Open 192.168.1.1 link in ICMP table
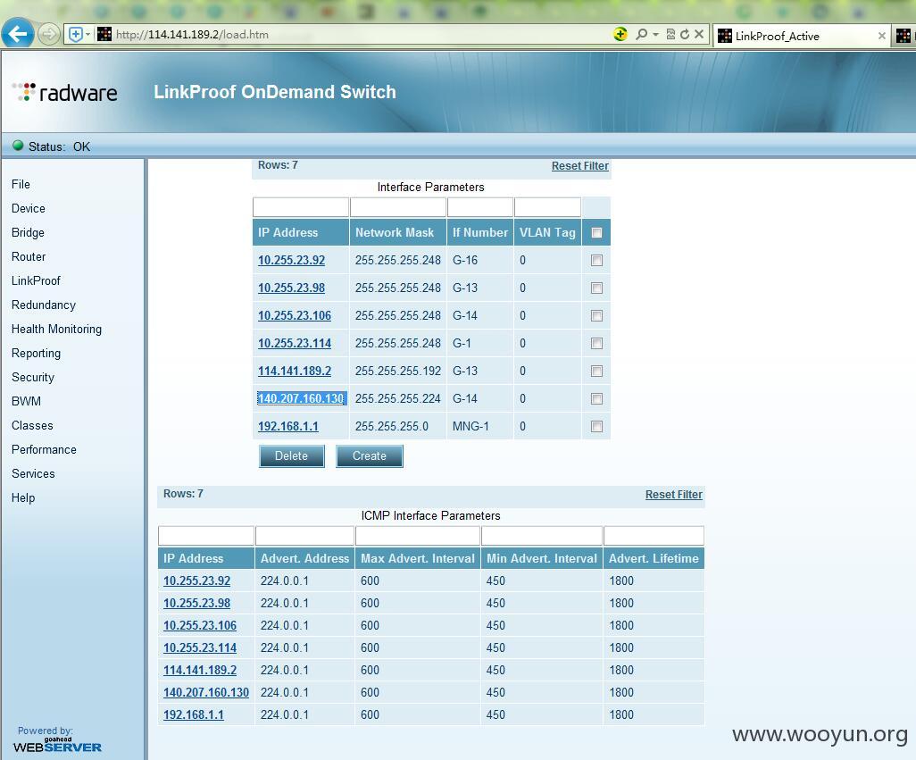 tap(194, 714)
